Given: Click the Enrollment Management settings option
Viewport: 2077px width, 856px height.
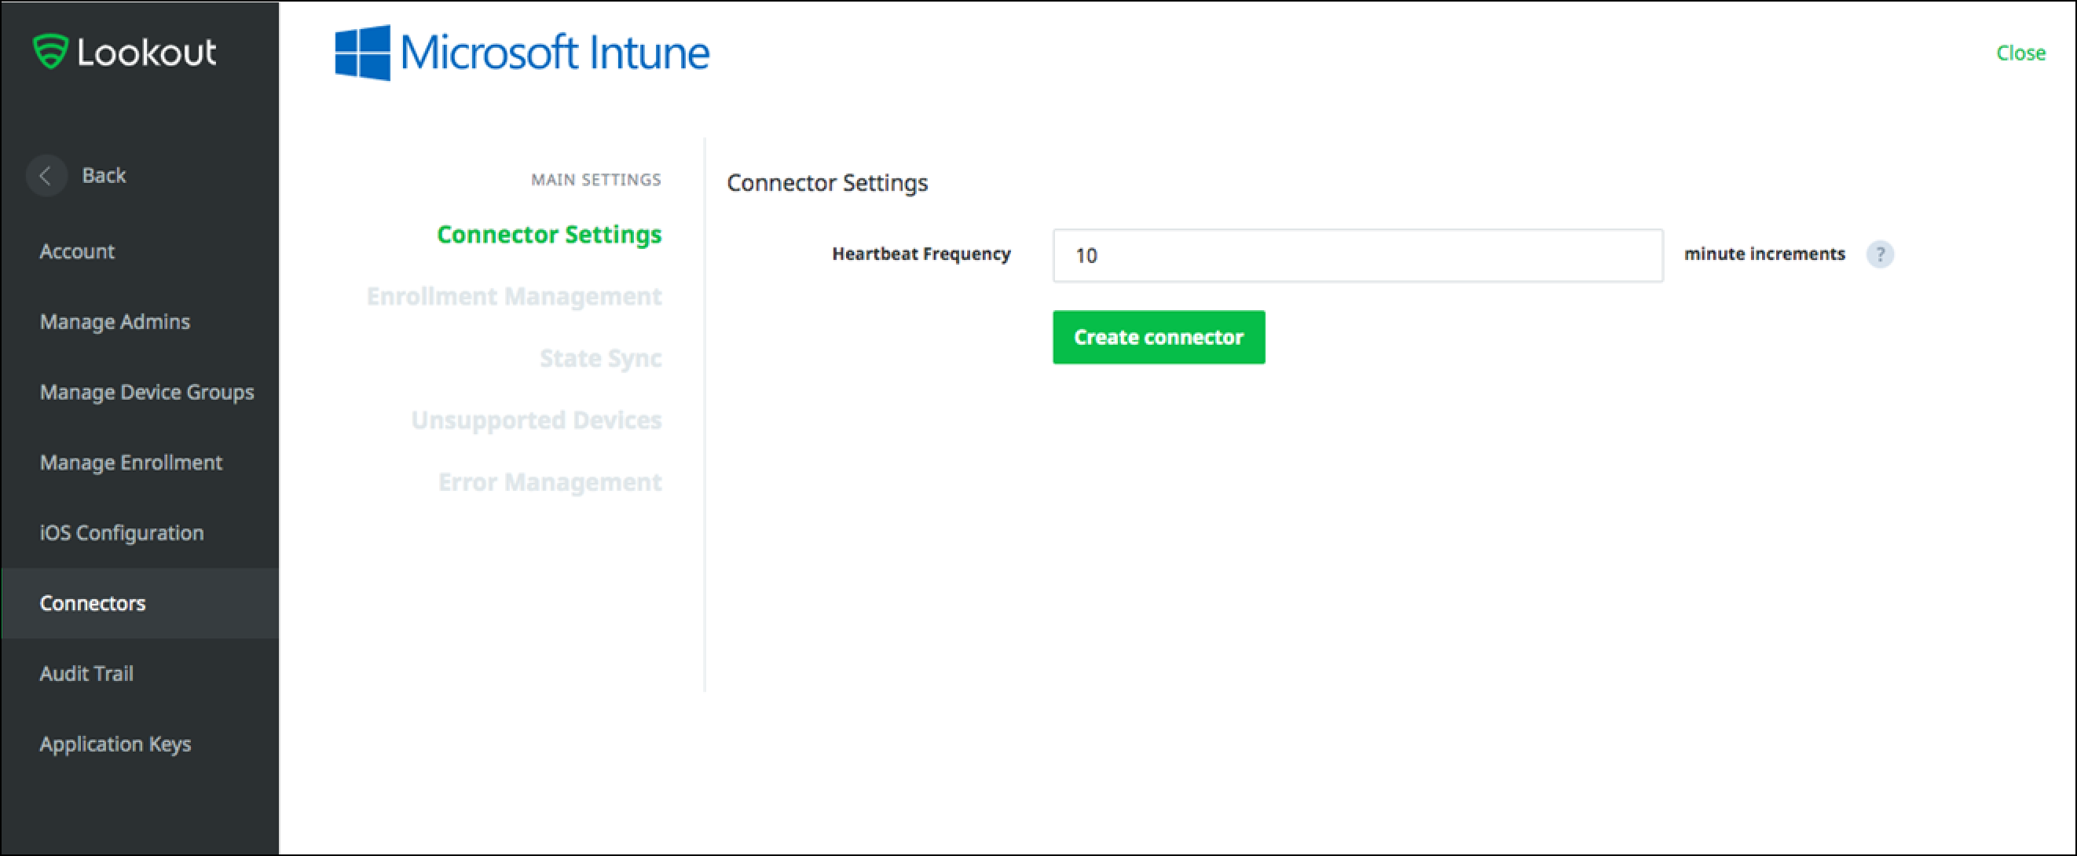Looking at the screenshot, I should [x=515, y=295].
